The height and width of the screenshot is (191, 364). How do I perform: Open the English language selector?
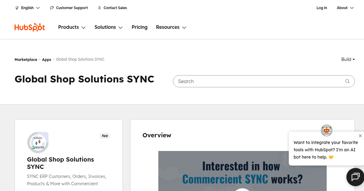click(27, 8)
